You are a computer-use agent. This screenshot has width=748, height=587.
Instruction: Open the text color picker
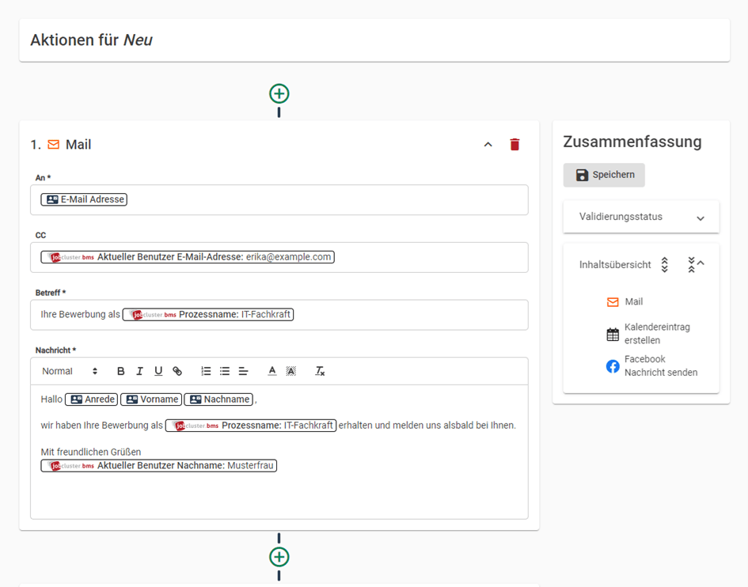click(272, 372)
